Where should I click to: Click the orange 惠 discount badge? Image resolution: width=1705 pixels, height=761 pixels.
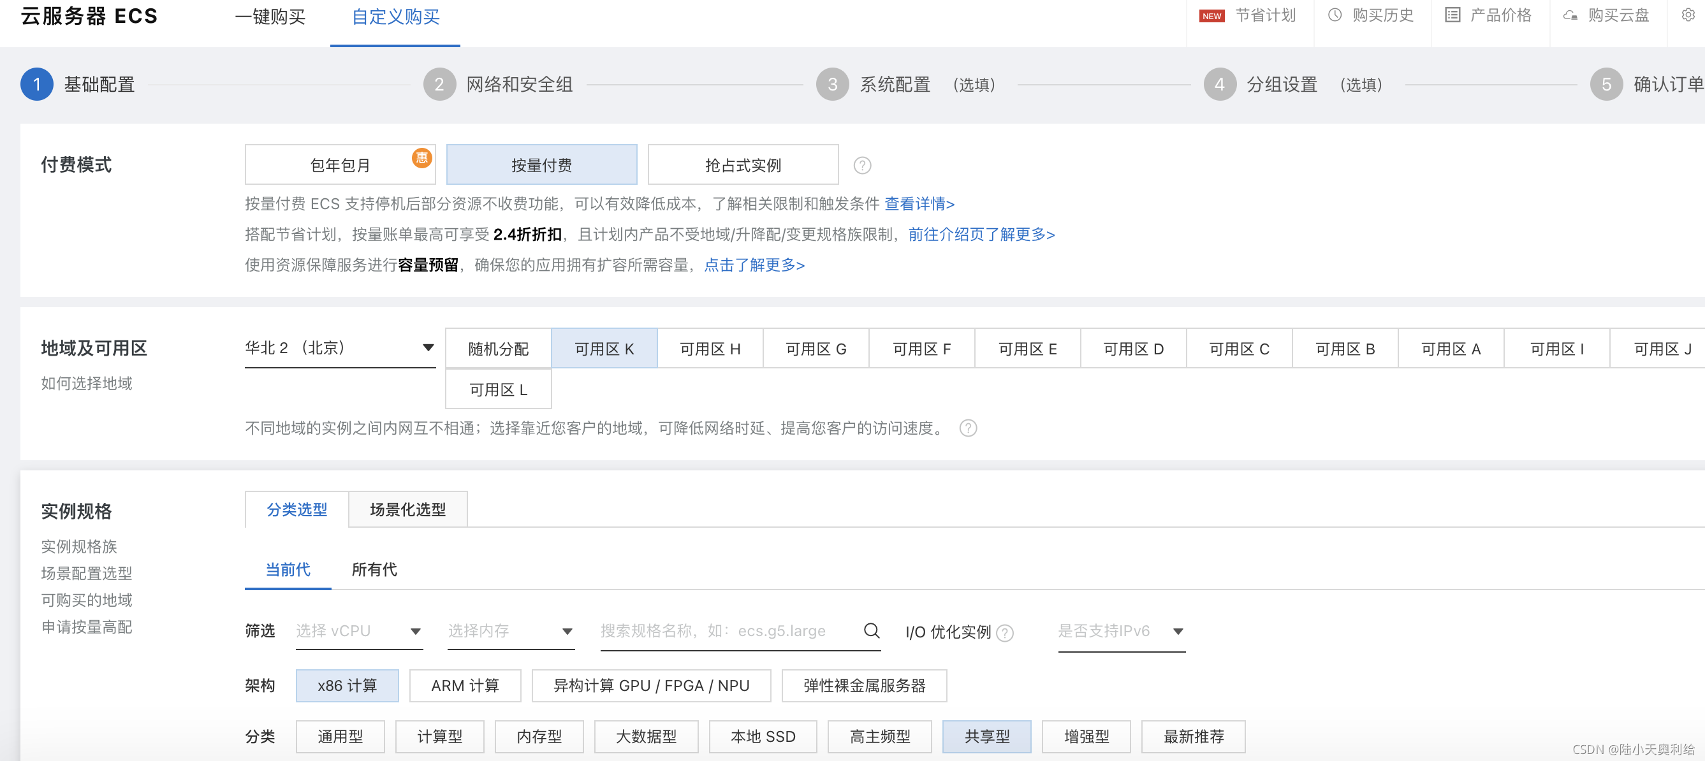click(421, 157)
